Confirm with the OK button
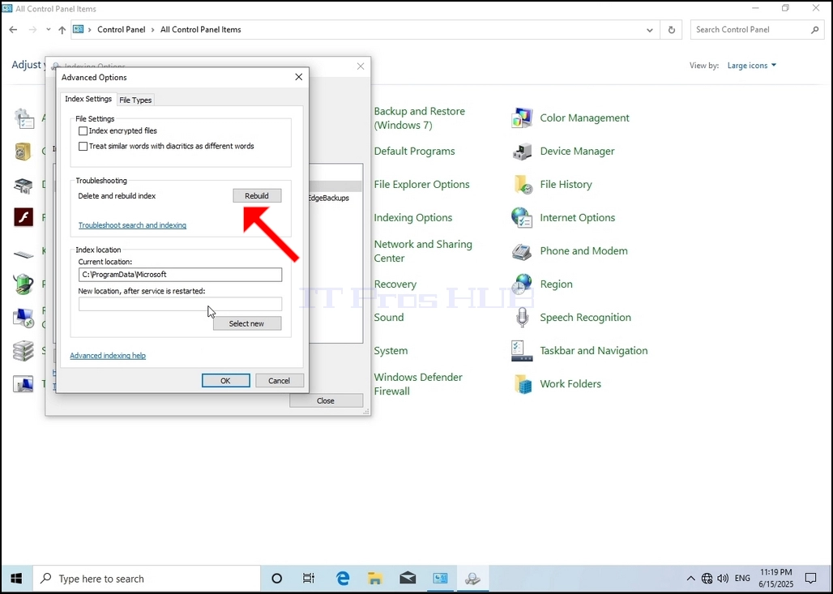 point(226,380)
